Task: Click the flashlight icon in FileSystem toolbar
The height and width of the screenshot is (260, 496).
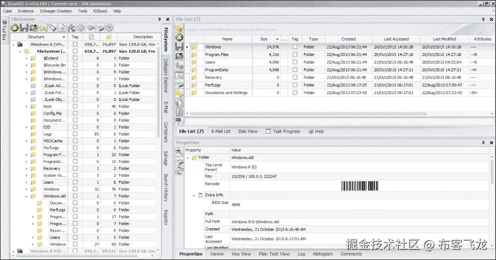Action: click(x=53, y=28)
